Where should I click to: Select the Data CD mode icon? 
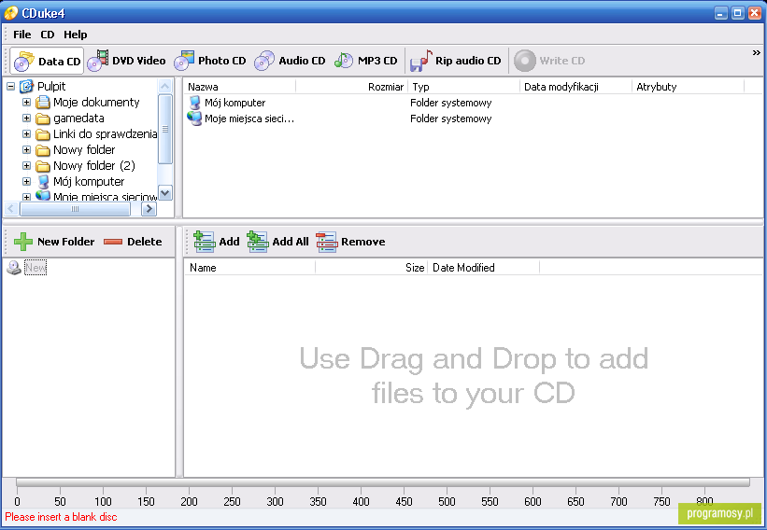(x=23, y=61)
